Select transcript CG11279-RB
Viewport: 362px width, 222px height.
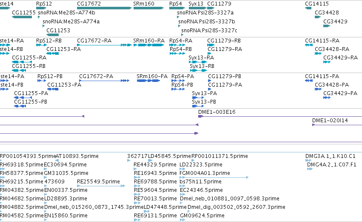(211, 45)
